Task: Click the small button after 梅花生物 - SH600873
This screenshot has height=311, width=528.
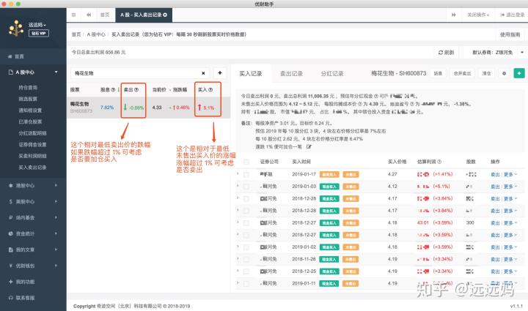Action: (438, 73)
